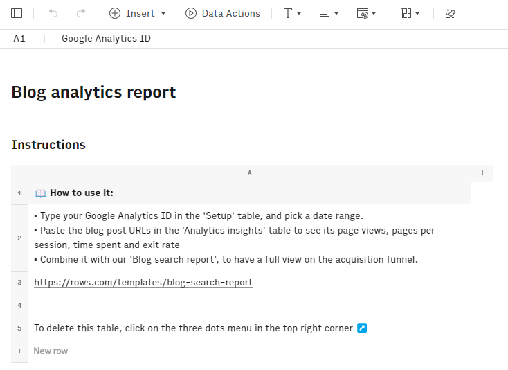Add a column with the plus button
This screenshot has width=508, height=370.
pyautogui.click(x=482, y=173)
